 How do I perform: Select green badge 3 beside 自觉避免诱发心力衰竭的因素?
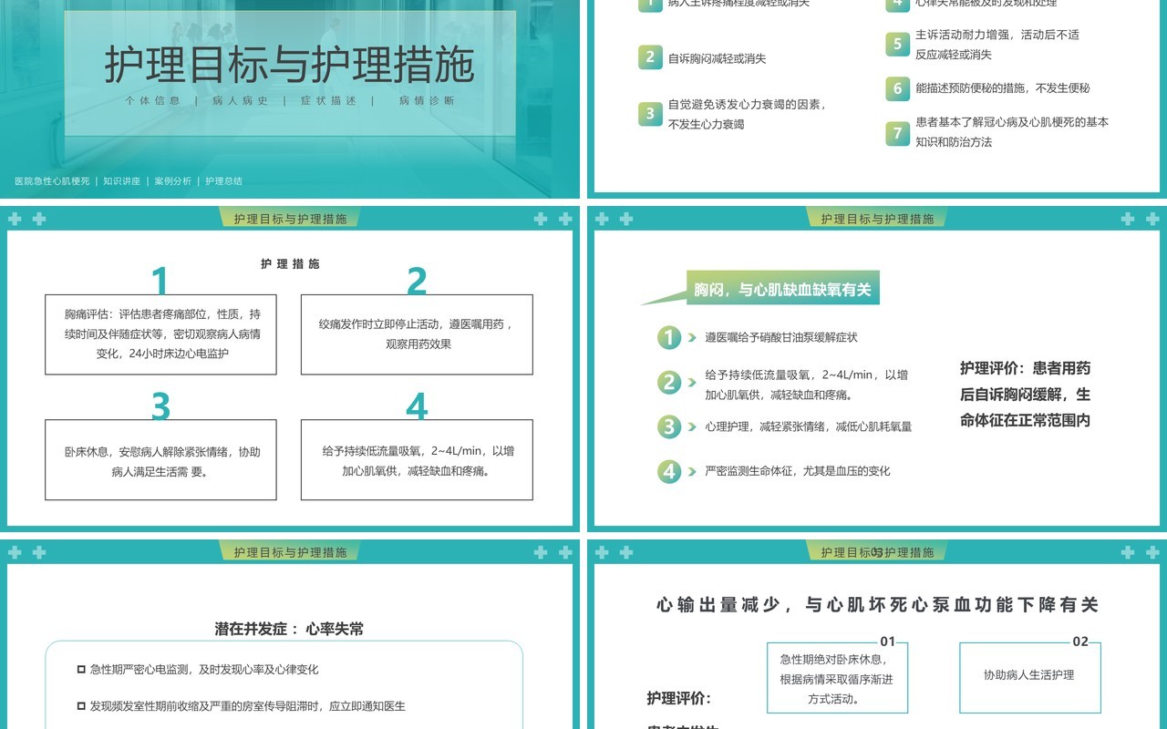[x=650, y=114]
